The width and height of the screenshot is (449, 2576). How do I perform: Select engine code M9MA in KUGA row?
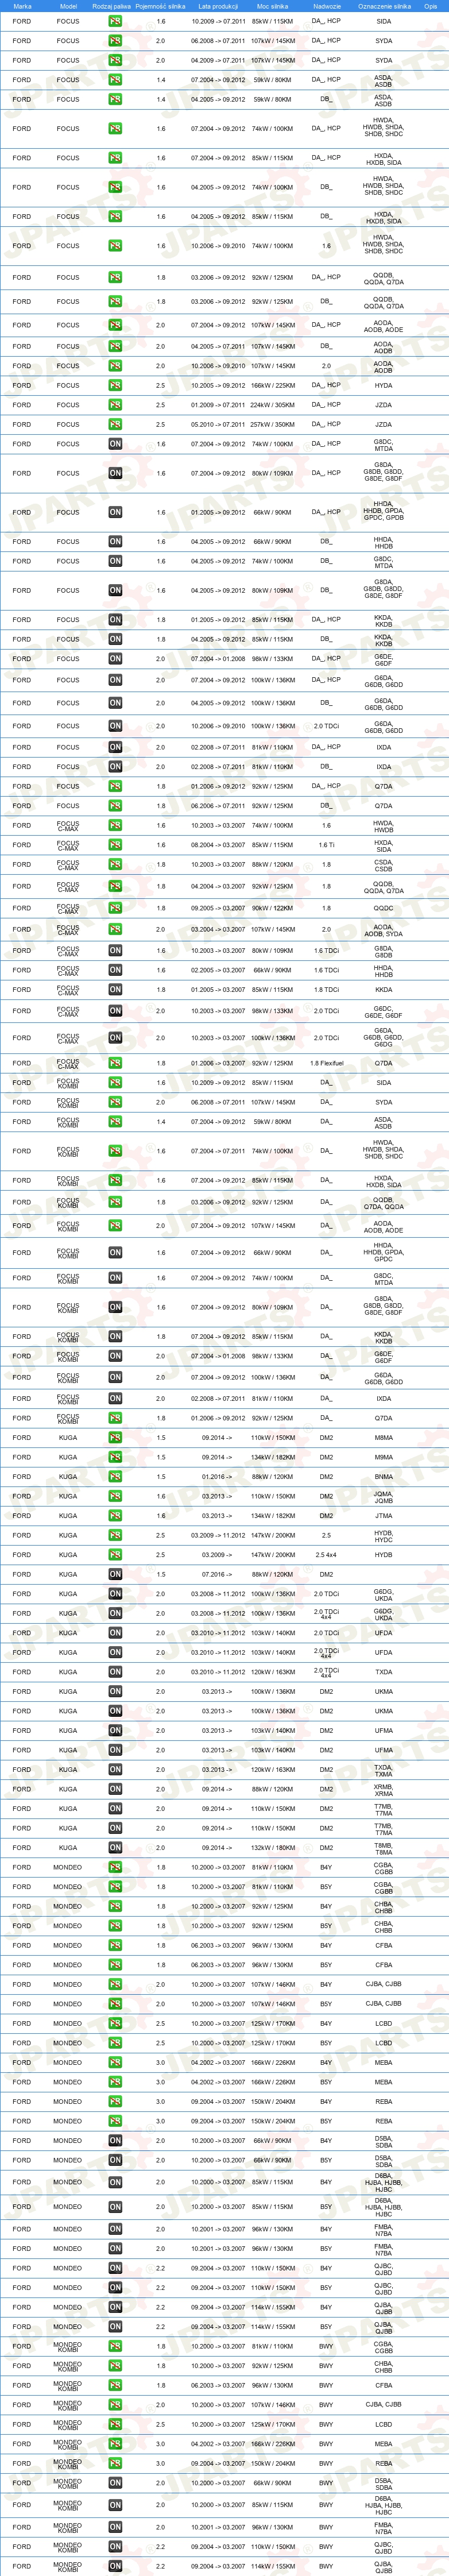(x=383, y=1457)
